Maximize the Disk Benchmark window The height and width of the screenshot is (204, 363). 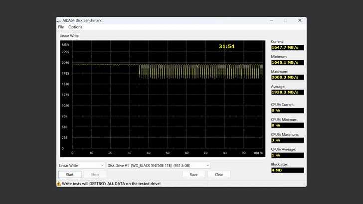pyautogui.click(x=285, y=20)
